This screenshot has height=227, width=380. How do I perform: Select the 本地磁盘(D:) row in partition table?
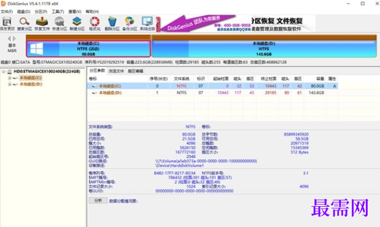212,93
